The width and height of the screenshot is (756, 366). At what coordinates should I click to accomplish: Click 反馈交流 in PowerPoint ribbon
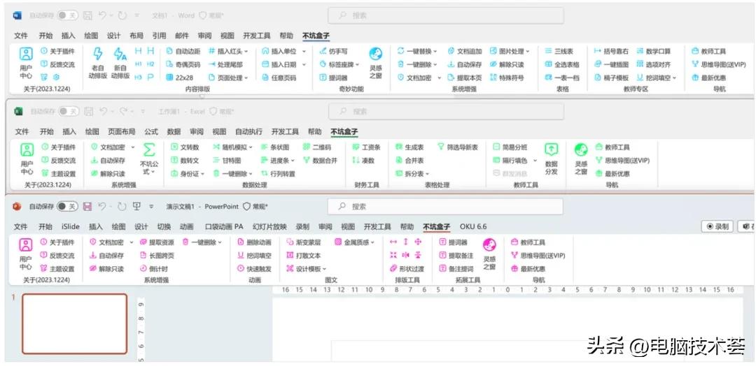[57, 256]
